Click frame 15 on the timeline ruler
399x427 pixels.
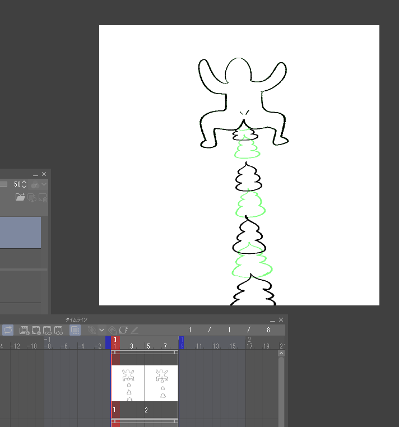tap(233, 346)
